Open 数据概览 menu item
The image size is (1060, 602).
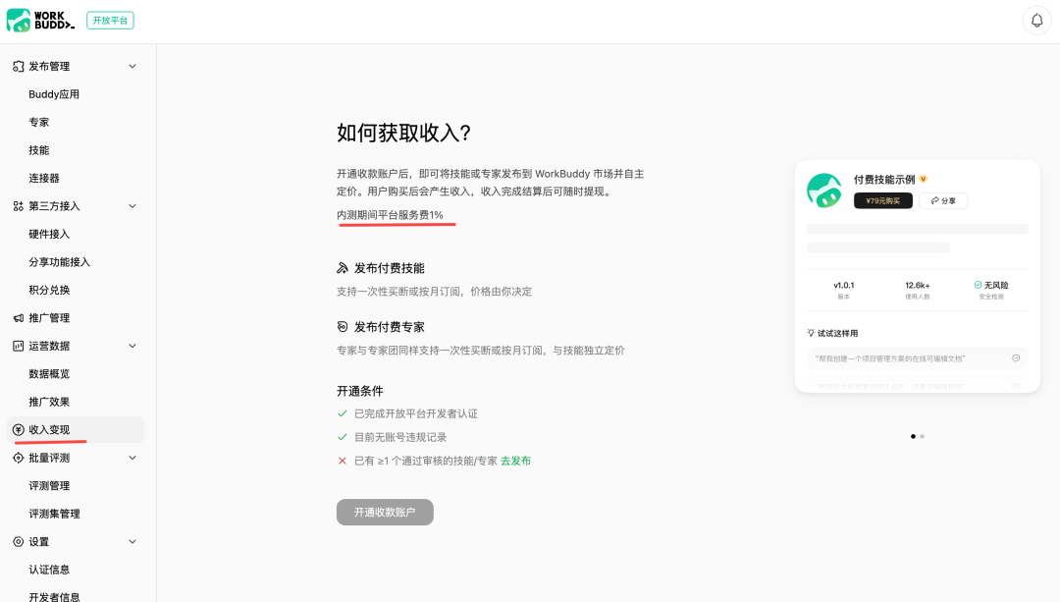(49, 374)
